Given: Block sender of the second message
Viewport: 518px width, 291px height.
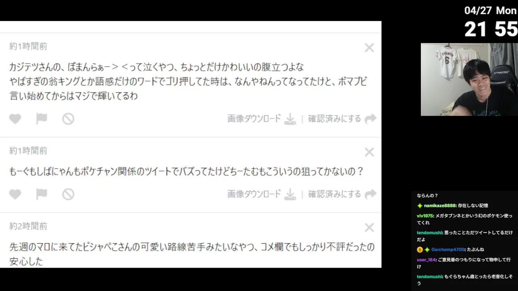Looking at the screenshot, I should point(68,194).
